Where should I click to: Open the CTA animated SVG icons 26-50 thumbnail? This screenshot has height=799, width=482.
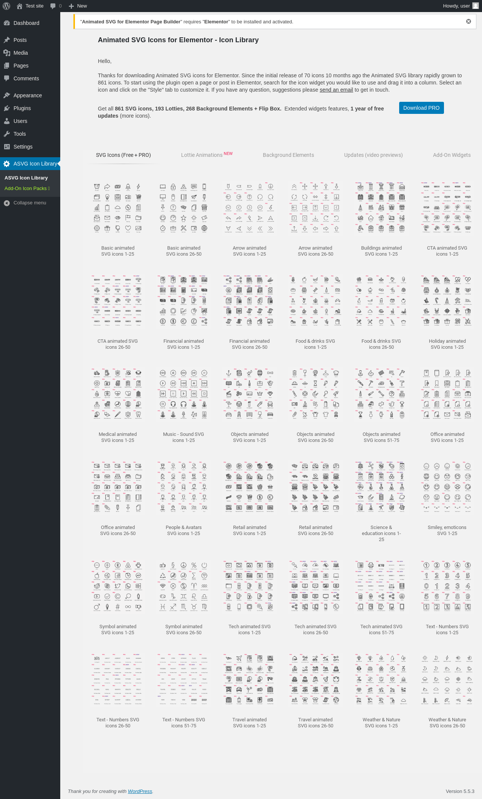pyautogui.click(x=118, y=301)
